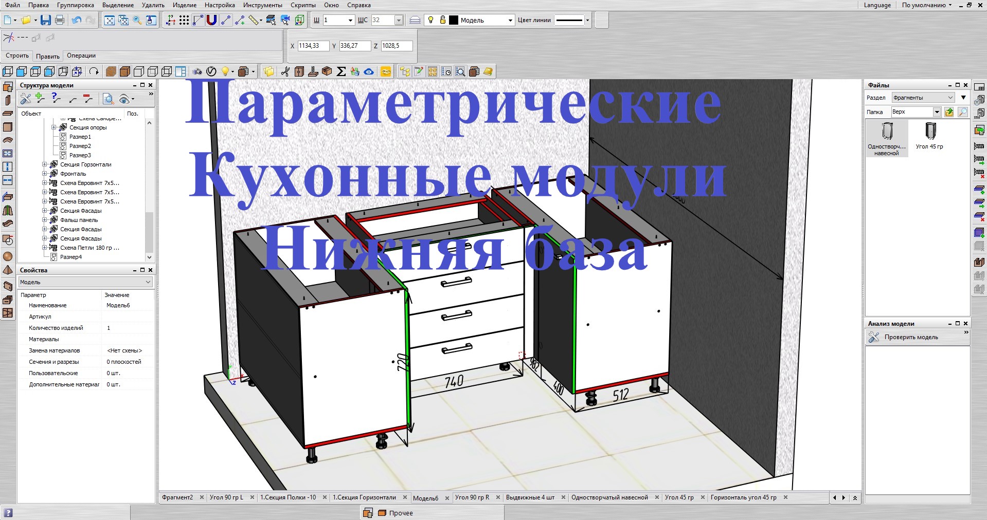Toggle the dot grid display icon

coord(184,20)
